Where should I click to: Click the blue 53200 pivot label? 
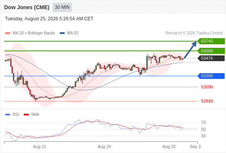click(x=211, y=76)
